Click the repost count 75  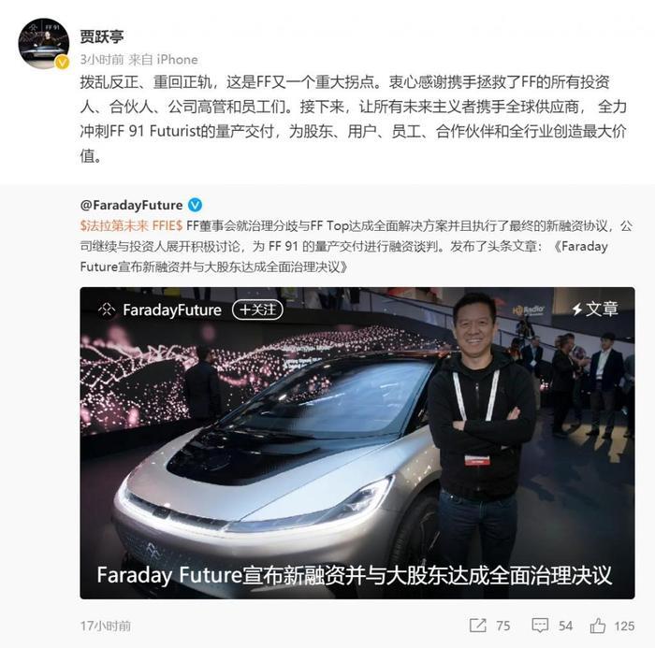tap(503, 626)
